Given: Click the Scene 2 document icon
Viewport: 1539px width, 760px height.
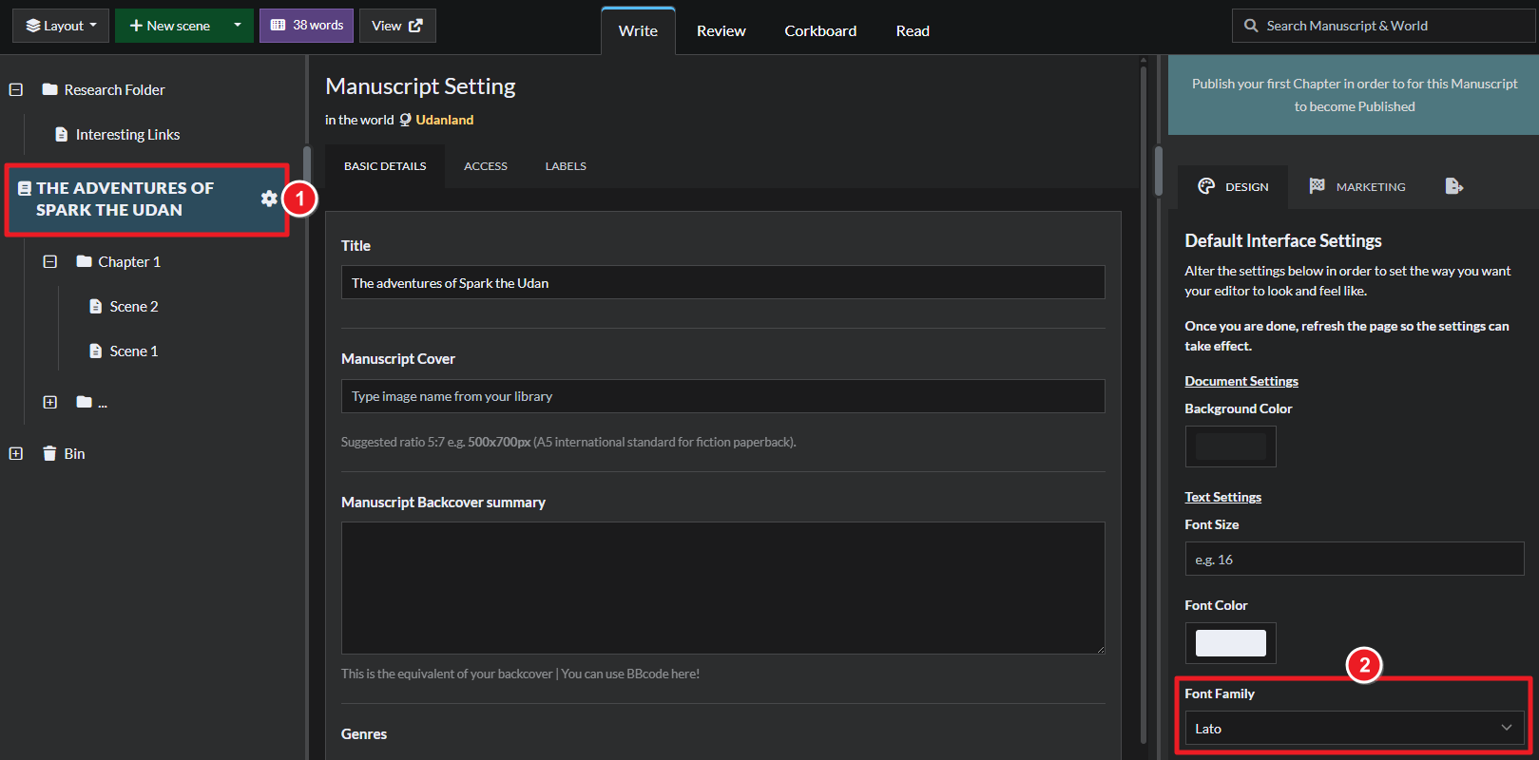Looking at the screenshot, I should [x=95, y=306].
